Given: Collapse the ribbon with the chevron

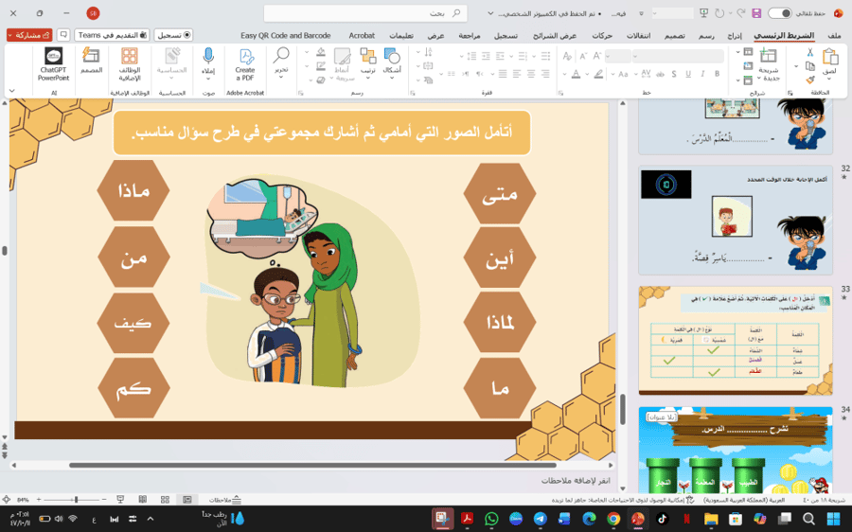Looking at the screenshot, I should click(12, 91).
